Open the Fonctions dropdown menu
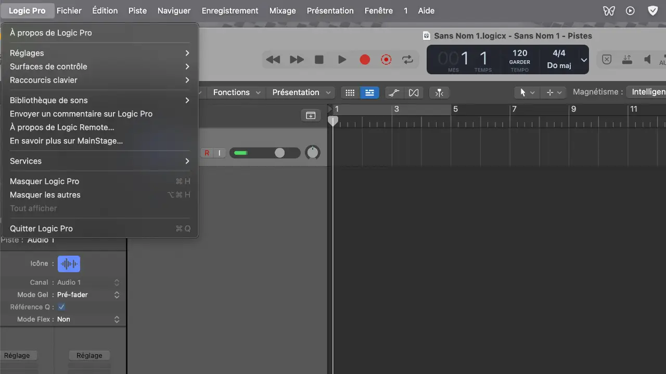 236,92
